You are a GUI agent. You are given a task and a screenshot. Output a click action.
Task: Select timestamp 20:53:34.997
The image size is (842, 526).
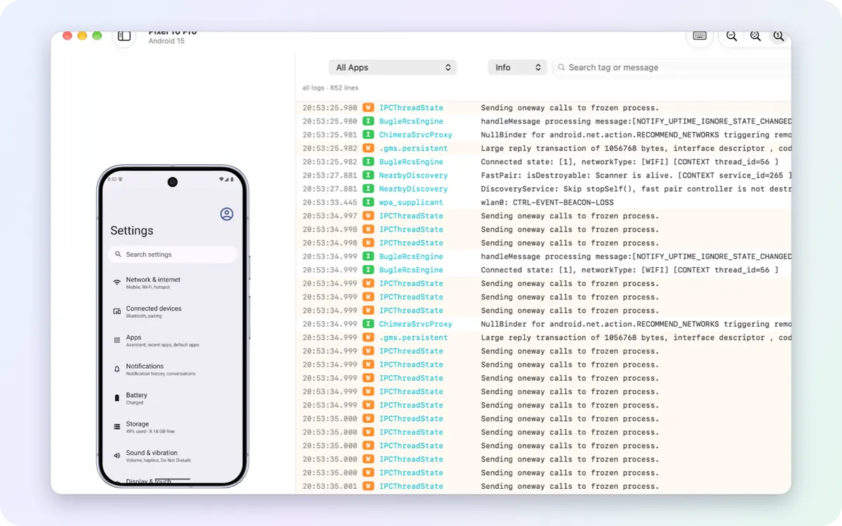coord(330,216)
